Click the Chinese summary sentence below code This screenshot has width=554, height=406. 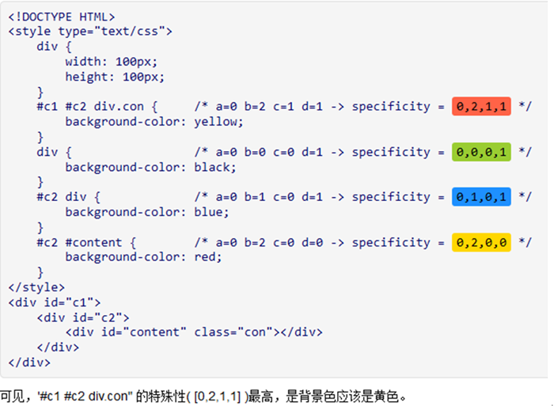tap(203, 397)
